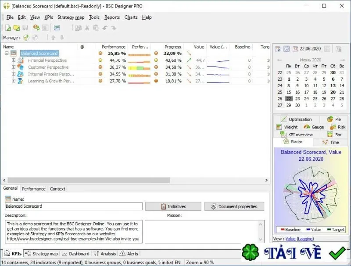This screenshot has height=266, width=351.
Task: Expand the Learning & Growth Perspective node
Action: [x=14, y=81]
